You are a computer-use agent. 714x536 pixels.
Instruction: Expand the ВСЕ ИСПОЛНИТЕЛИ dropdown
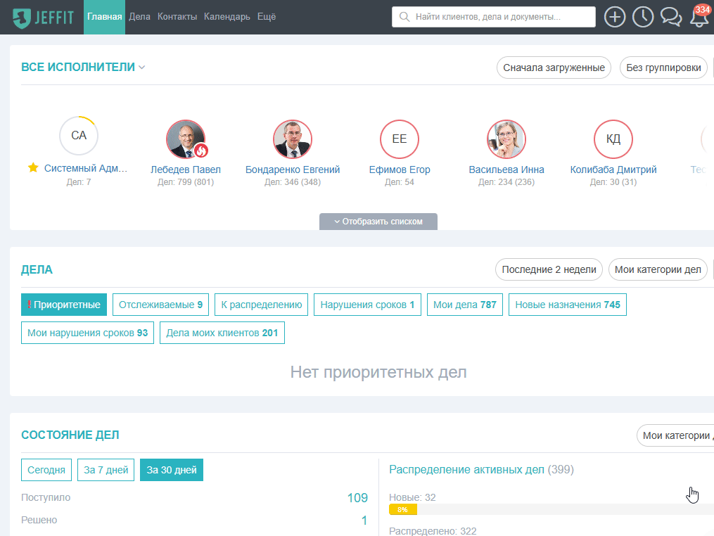pos(83,67)
